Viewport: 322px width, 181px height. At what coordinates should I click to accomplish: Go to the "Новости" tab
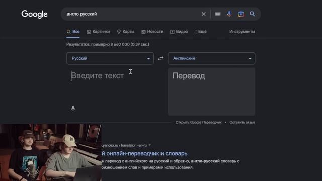pos(152,32)
